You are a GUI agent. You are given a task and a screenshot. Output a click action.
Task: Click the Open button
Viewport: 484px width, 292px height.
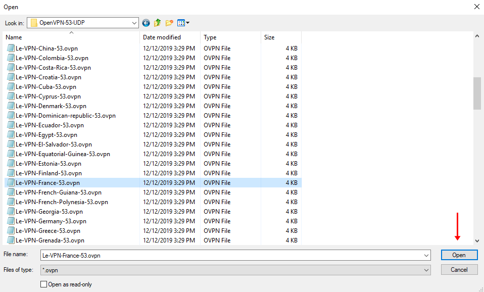[459, 255]
